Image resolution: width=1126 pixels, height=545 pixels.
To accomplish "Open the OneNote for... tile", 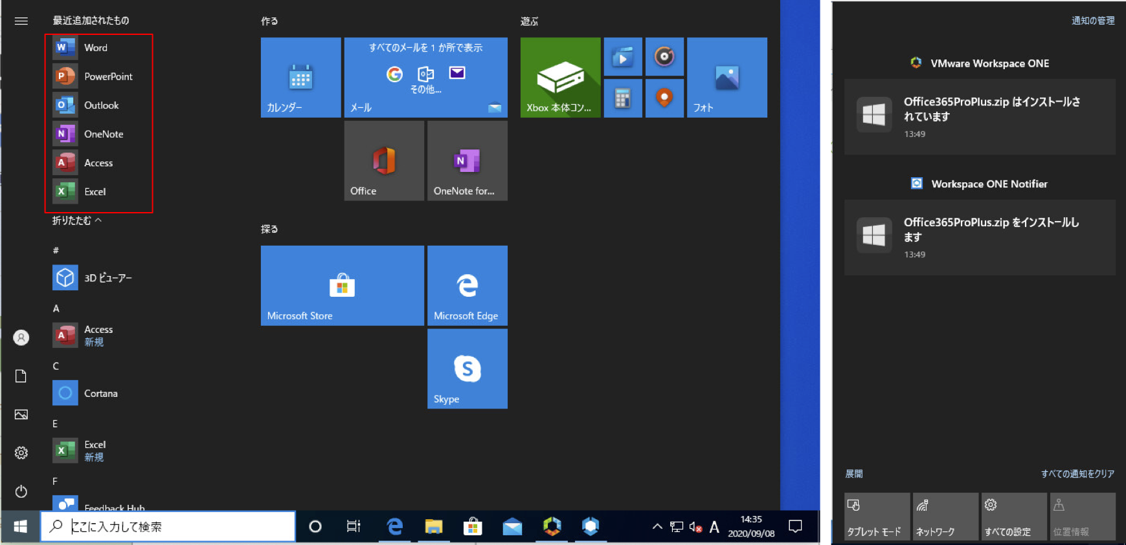I will coord(467,160).
